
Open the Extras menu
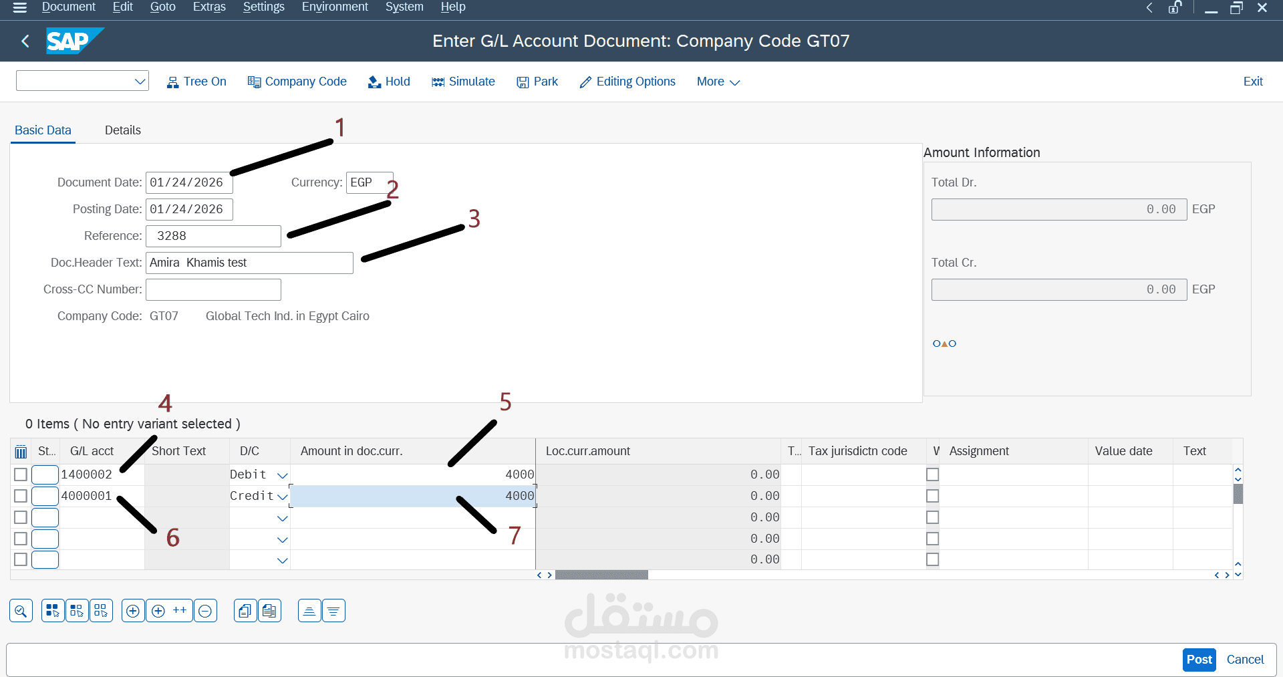click(x=208, y=7)
